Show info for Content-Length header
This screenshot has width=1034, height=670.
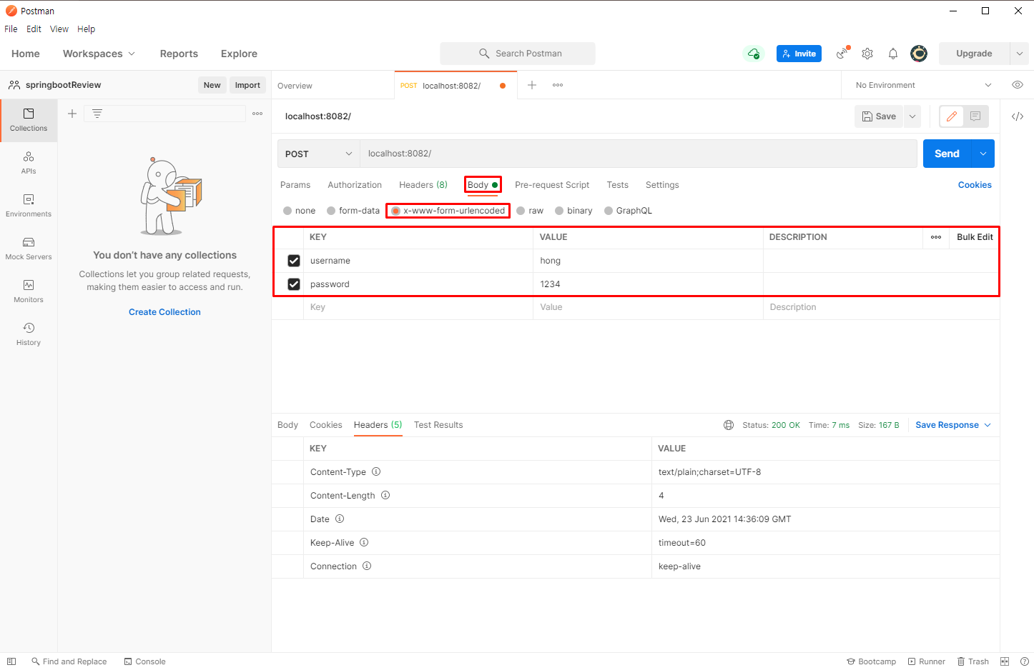(385, 495)
